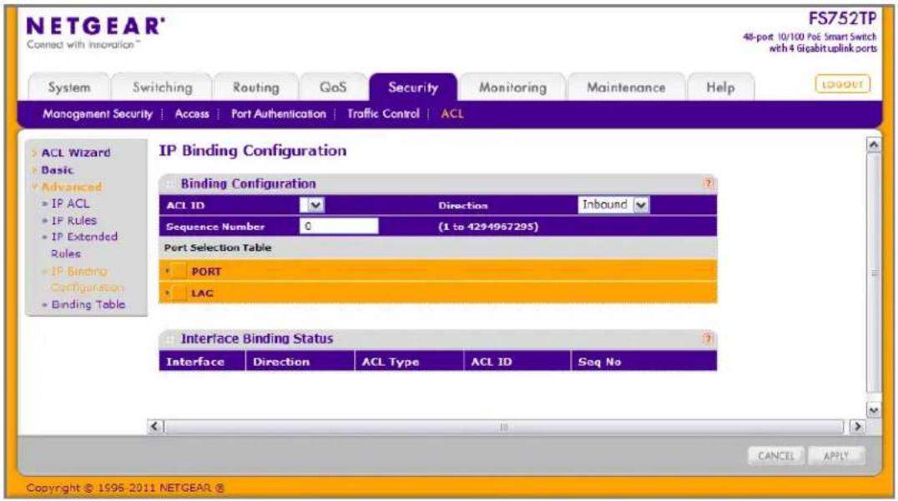Open Binding Table page

click(x=88, y=304)
